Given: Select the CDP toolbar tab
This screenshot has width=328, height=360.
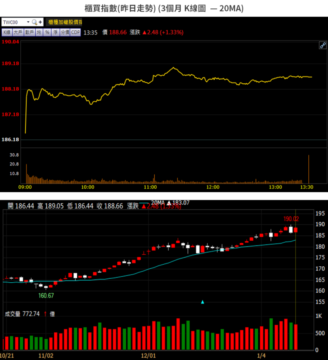Looking at the screenshot, I should pyautogui.click(x=76, y=32).
